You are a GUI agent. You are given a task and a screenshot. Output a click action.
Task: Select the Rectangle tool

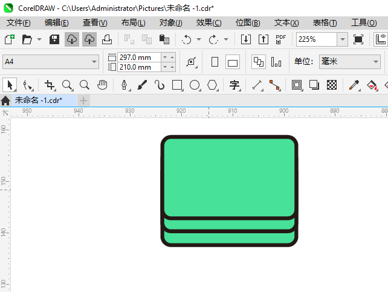pos(178,85)
